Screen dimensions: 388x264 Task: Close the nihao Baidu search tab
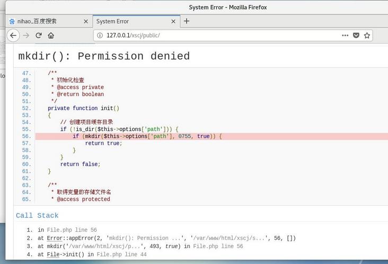[x=86, y=21]
